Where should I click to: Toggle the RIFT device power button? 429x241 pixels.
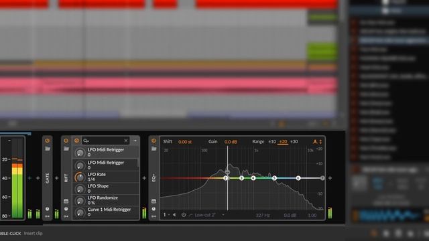click(x=66, y=141)
